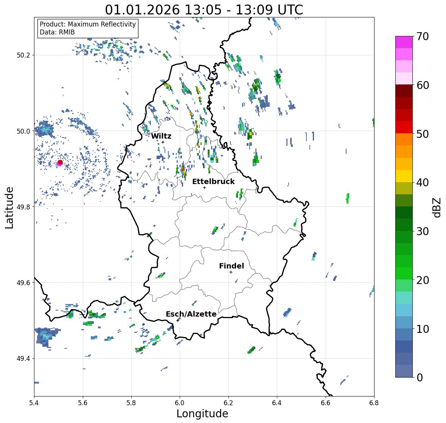Click the Ettelbruck station cross marker
The width and height of the screenshot is (446, 423).
[x=204, y=187]
